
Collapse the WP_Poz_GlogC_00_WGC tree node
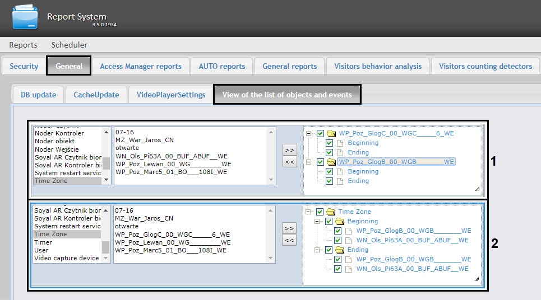point(309,133)
